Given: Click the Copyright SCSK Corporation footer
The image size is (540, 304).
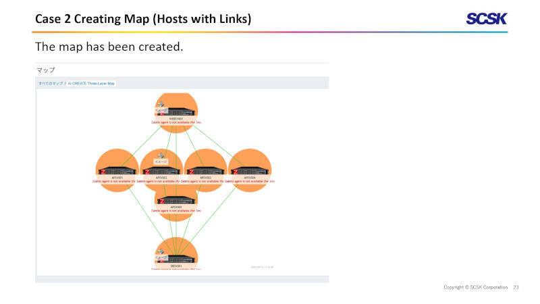Looking at the screenshot, I should [476, 287].
